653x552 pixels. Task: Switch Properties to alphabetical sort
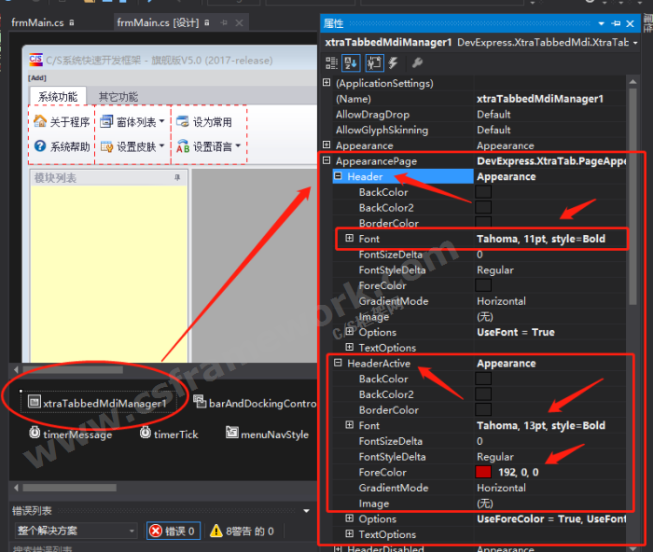[352, 62]
